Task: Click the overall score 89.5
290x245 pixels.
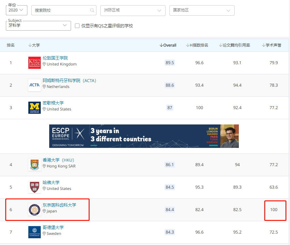Action: (169, 63)
